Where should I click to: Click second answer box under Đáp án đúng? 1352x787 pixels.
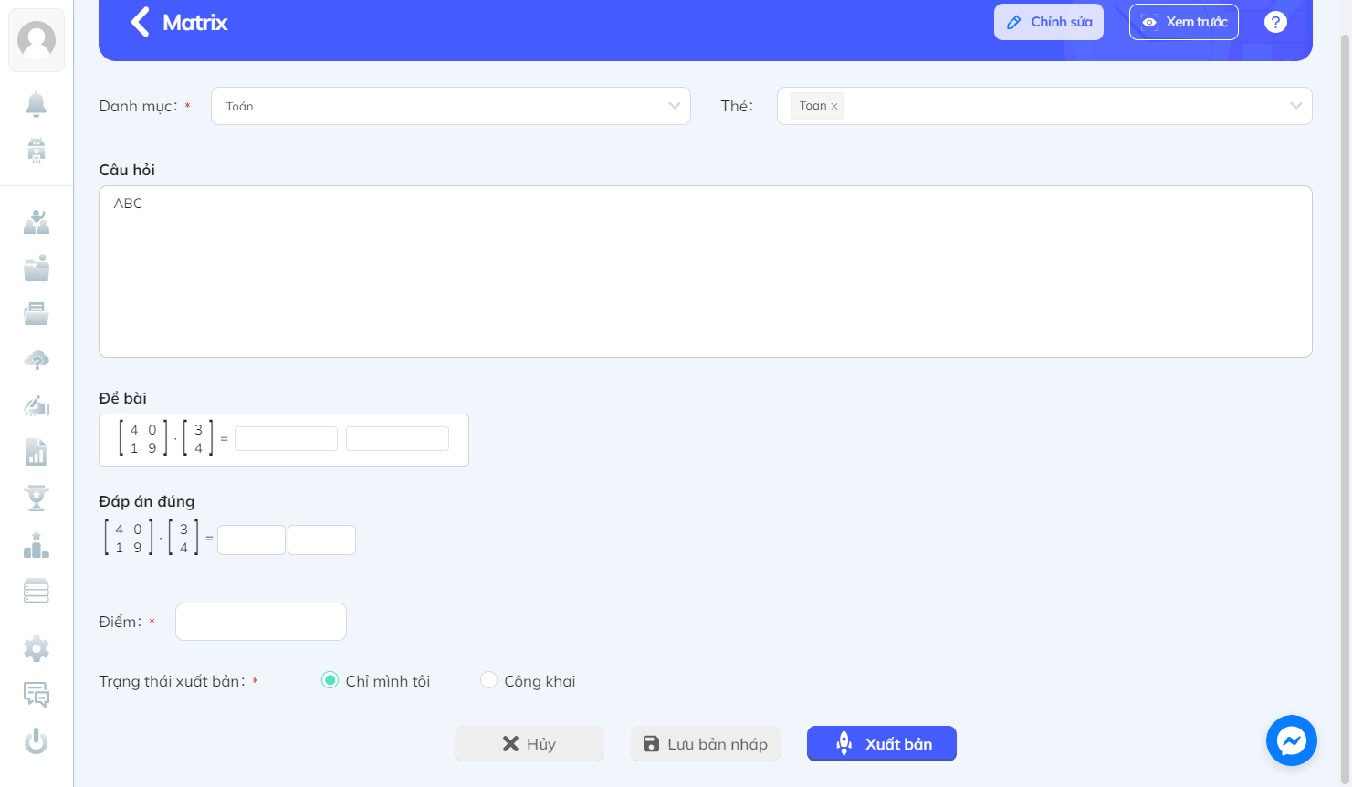tap(321, 540)
